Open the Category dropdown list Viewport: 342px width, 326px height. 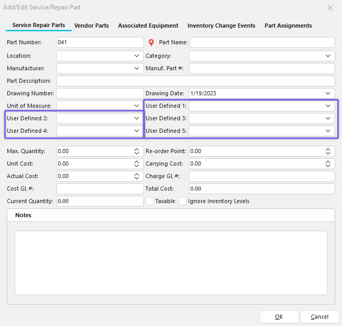pyautogui.click(x=328, y=56)
